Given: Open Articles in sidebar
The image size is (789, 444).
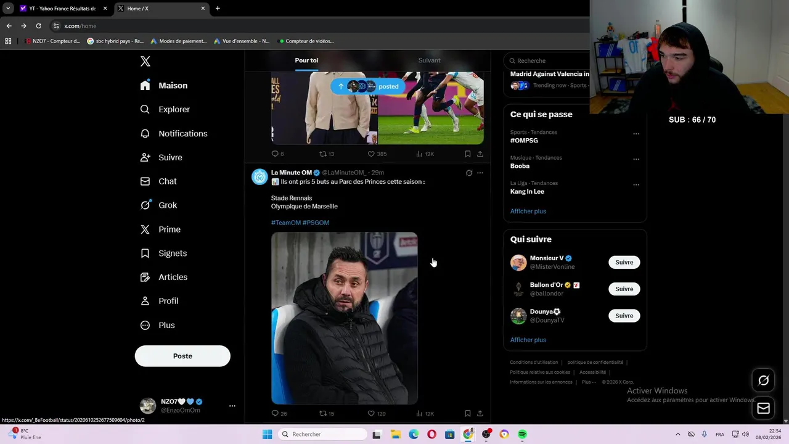Looking at the screenshot, I should [x=163, y=277].
